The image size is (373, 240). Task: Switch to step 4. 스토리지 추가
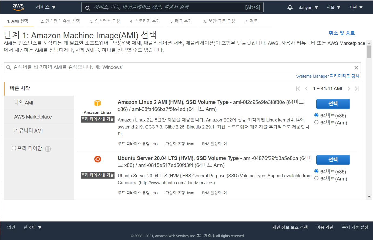pyautogui.click(x=145, y=21)
